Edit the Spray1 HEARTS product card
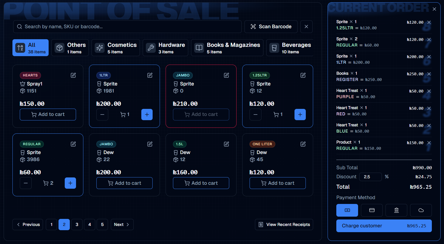Image resolution: width=444 pixels, height=244 pixels. (x=73, y=75)
